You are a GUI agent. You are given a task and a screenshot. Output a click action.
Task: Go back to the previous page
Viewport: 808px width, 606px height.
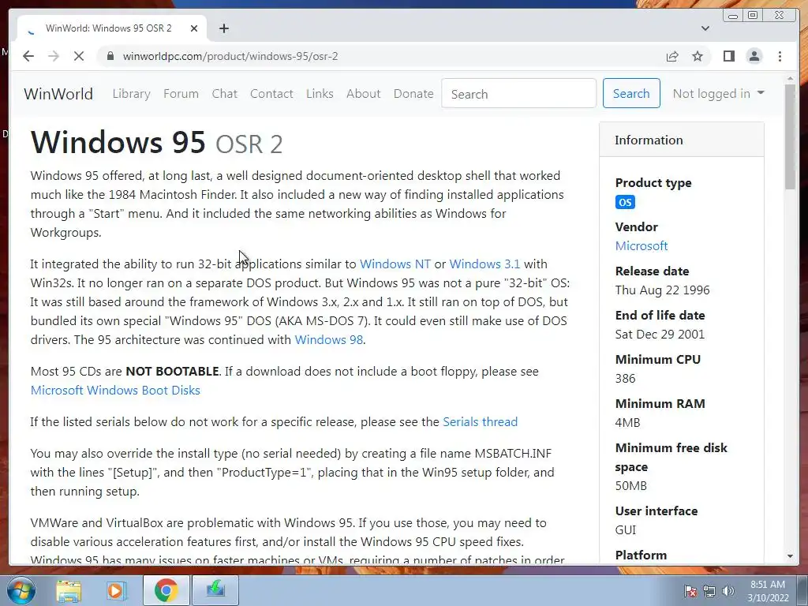pos(28,56)
